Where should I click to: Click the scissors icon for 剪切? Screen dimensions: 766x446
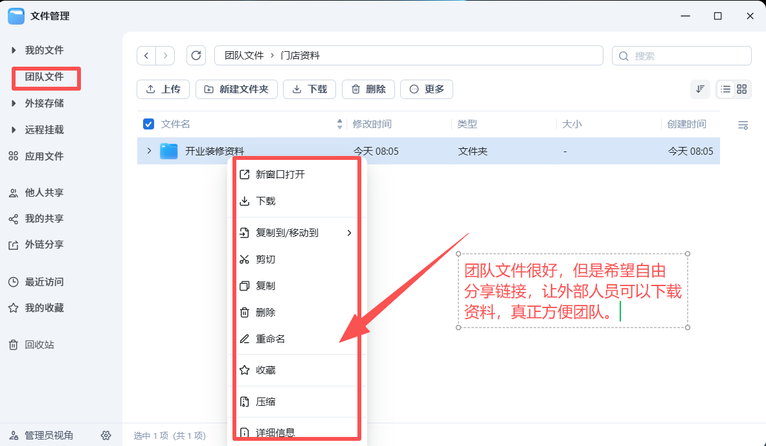pos(245,260)
